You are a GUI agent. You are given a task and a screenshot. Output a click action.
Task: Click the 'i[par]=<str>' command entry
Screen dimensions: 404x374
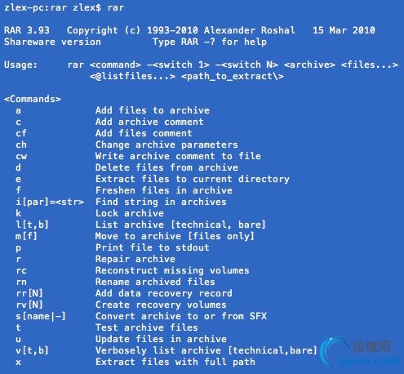tap(50, 202)
